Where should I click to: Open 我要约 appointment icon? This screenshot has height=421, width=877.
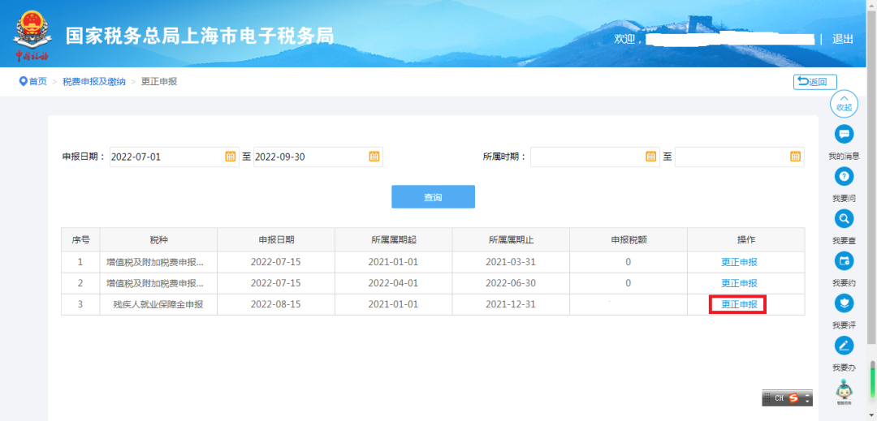(844, 260)
